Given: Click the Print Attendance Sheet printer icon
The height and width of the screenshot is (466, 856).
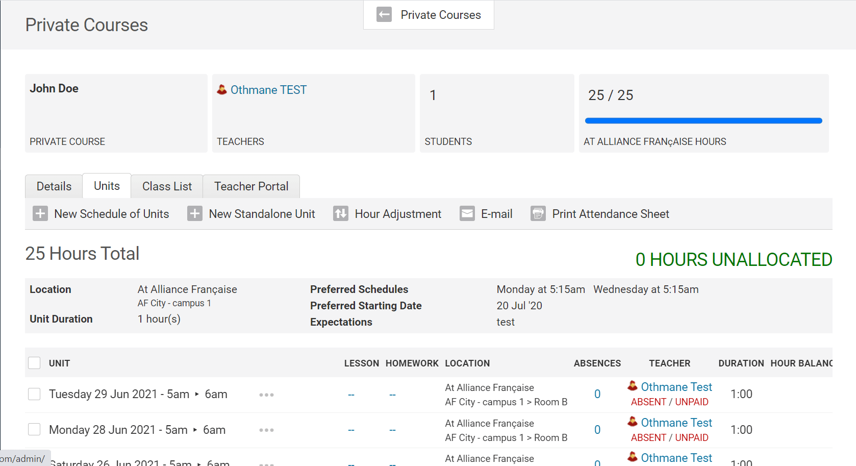Looking at the screenshot, I should pyautogui.click(x=538, y=213).
